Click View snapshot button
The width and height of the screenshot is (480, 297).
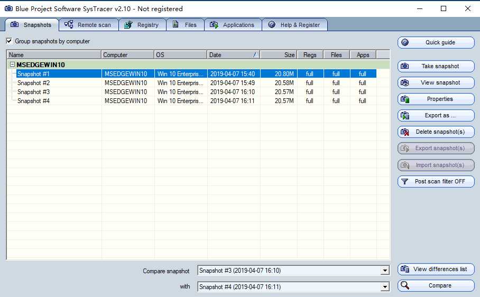pyautogui.click(x=436, y=82)
